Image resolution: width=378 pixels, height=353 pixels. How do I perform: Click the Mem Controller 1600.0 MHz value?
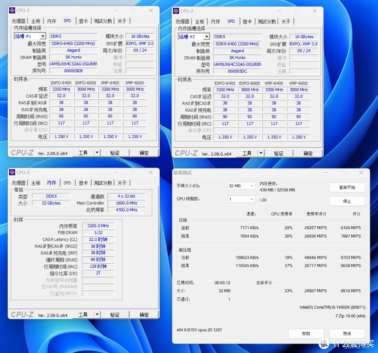point(127,203)
